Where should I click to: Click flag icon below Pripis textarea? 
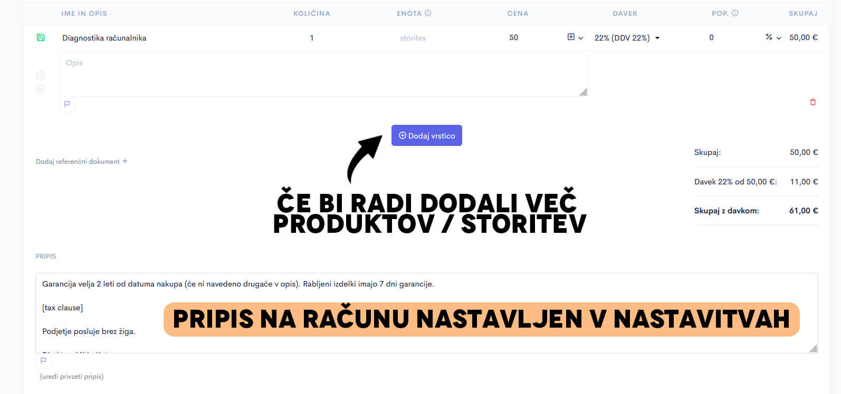point(43,360)
